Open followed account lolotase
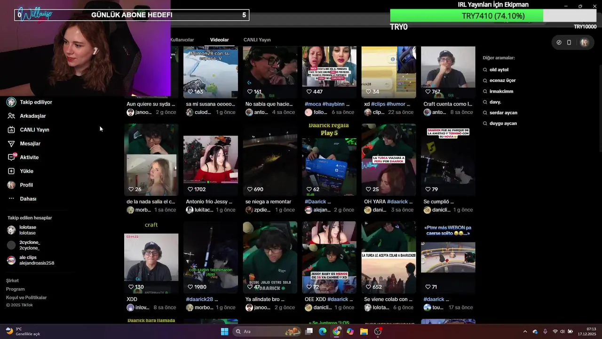602x339 pixels. tap(22, 230)
